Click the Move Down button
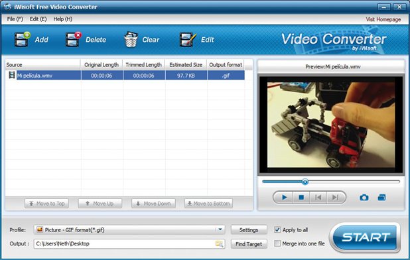Image resolution: width=410 pixels, height=260 pixels. click(153, 204)
